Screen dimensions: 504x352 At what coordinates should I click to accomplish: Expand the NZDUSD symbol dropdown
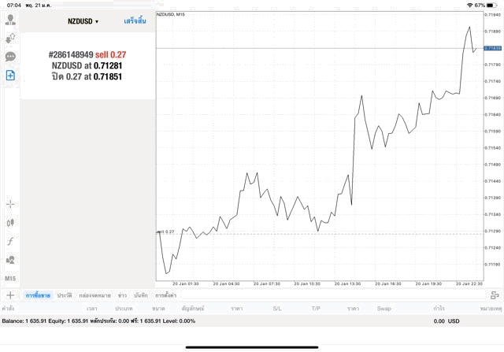click(83, 21)
